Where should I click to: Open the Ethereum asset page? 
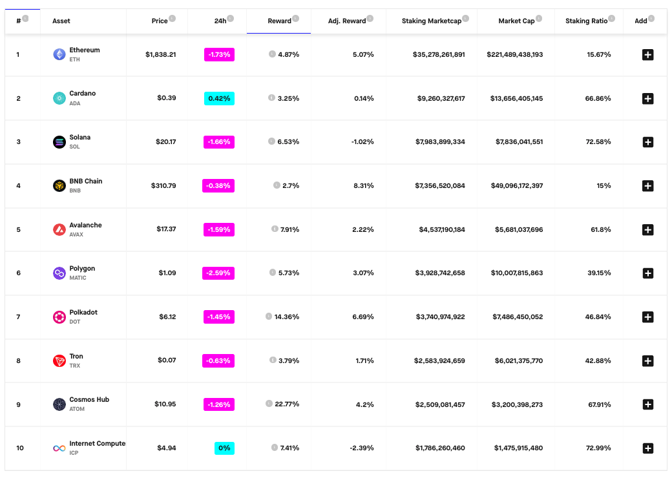coord(85,50)
